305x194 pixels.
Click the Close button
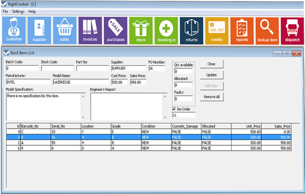click(x=211, y=64)
